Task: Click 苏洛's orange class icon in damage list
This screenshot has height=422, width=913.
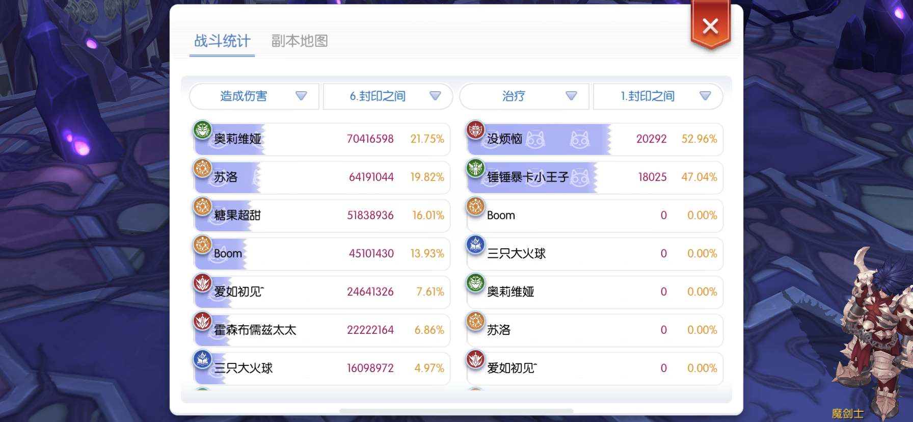Action: click(x=202, y=168)
